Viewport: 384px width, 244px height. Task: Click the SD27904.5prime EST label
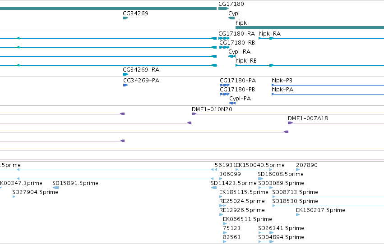click(35, 192)
